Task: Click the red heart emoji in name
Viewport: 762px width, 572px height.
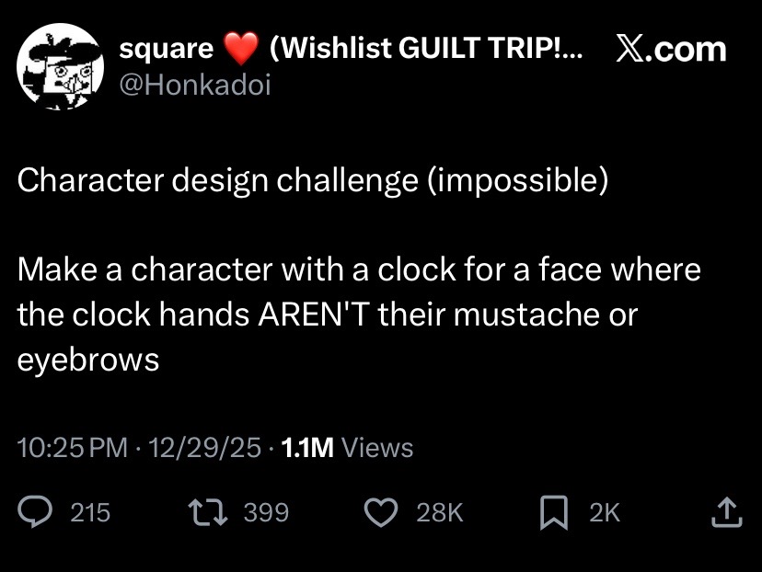Action: pos(241,48)
